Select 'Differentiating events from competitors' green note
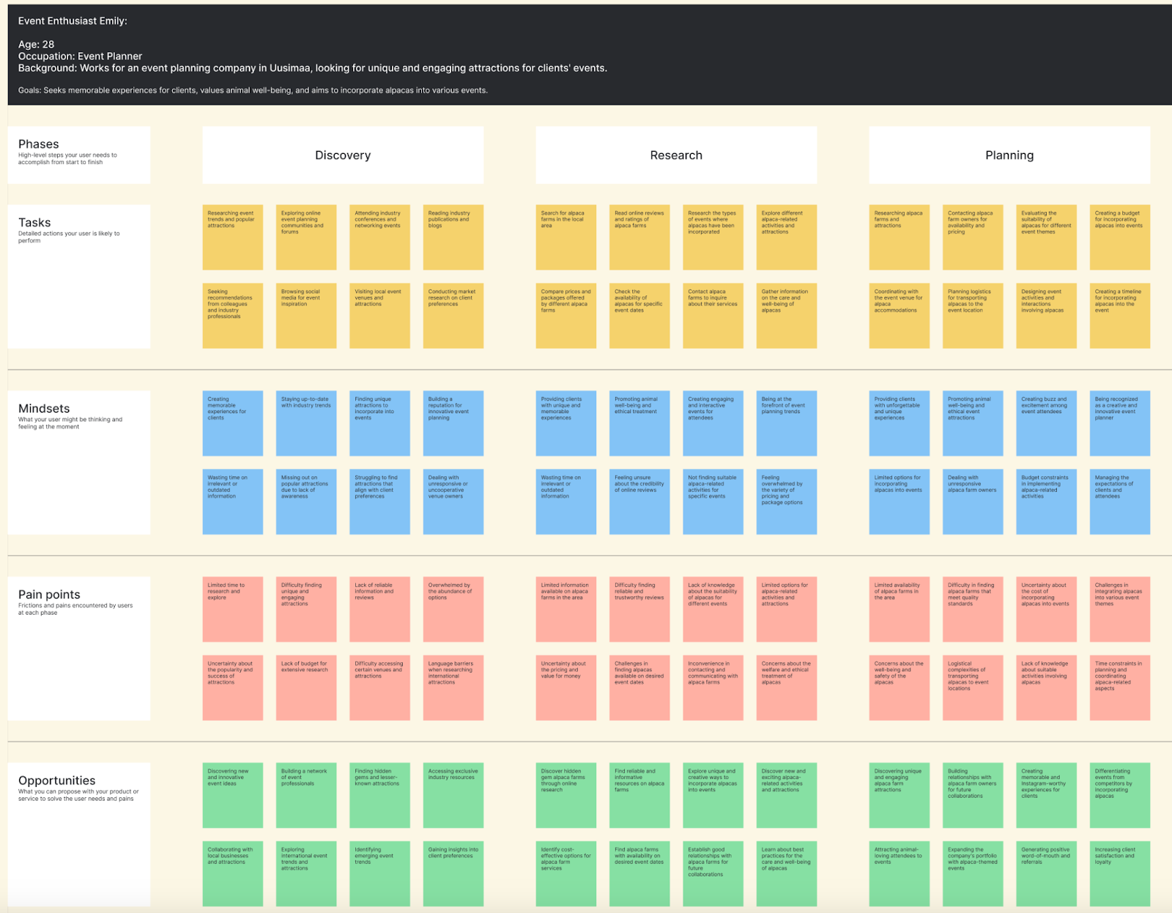 (x=1120, y=795)
